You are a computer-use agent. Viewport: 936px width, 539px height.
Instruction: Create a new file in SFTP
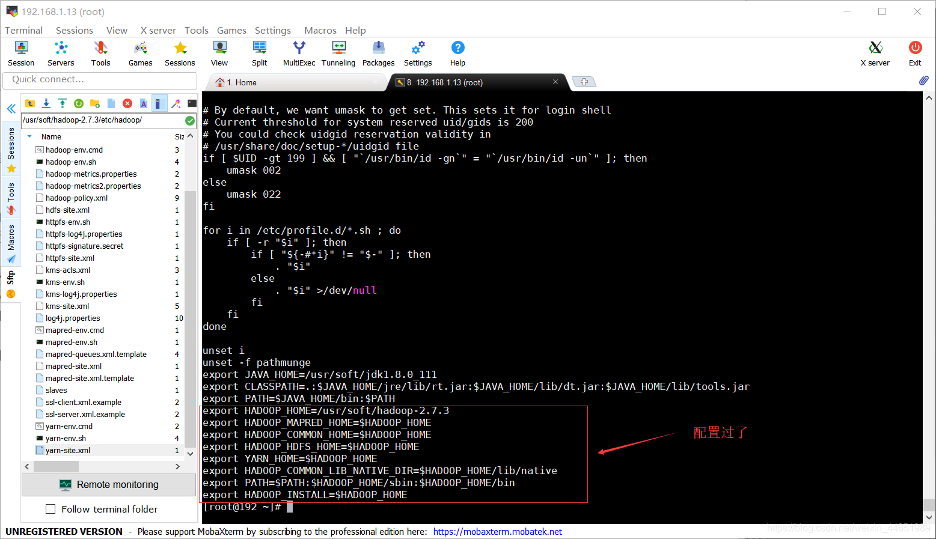coord(111,103)
